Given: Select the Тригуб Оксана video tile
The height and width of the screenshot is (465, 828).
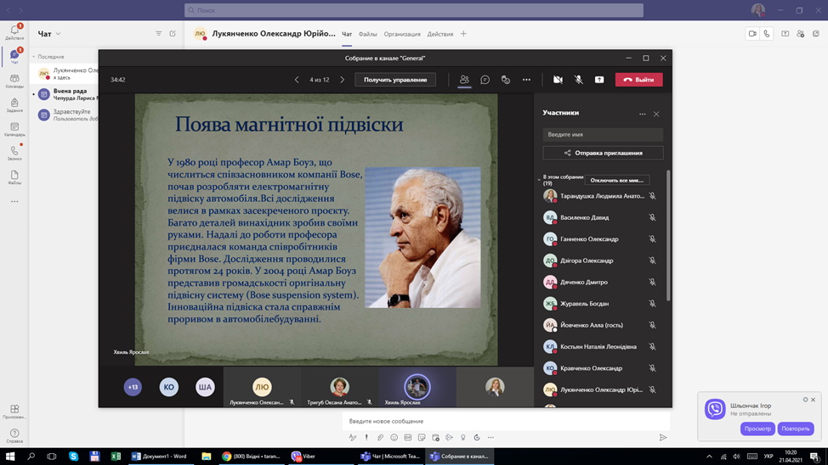Looking at the screenshot, I should (339, 387).
